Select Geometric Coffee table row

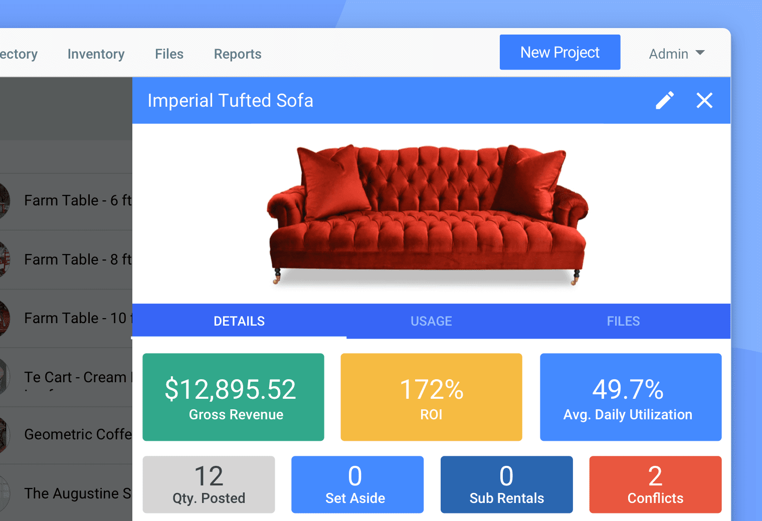point(66,434)
